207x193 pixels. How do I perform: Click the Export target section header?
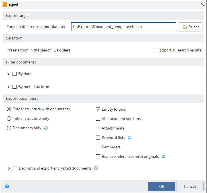pos(103,16)
